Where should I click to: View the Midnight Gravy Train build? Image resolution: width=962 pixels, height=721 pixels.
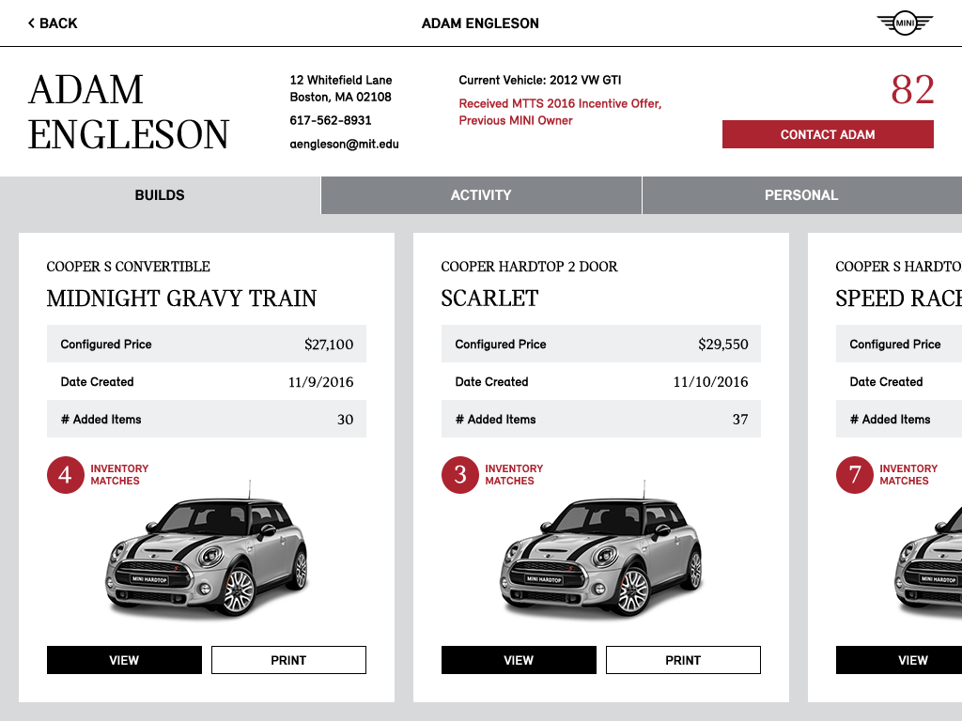[124, 660]
